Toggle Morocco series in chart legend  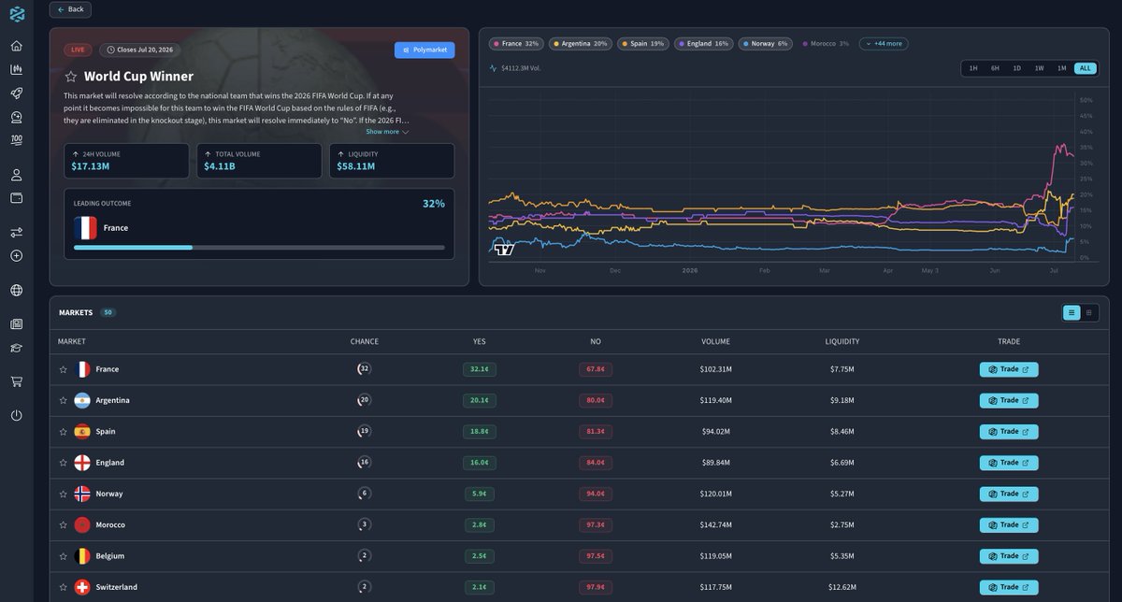click(827, 44)
